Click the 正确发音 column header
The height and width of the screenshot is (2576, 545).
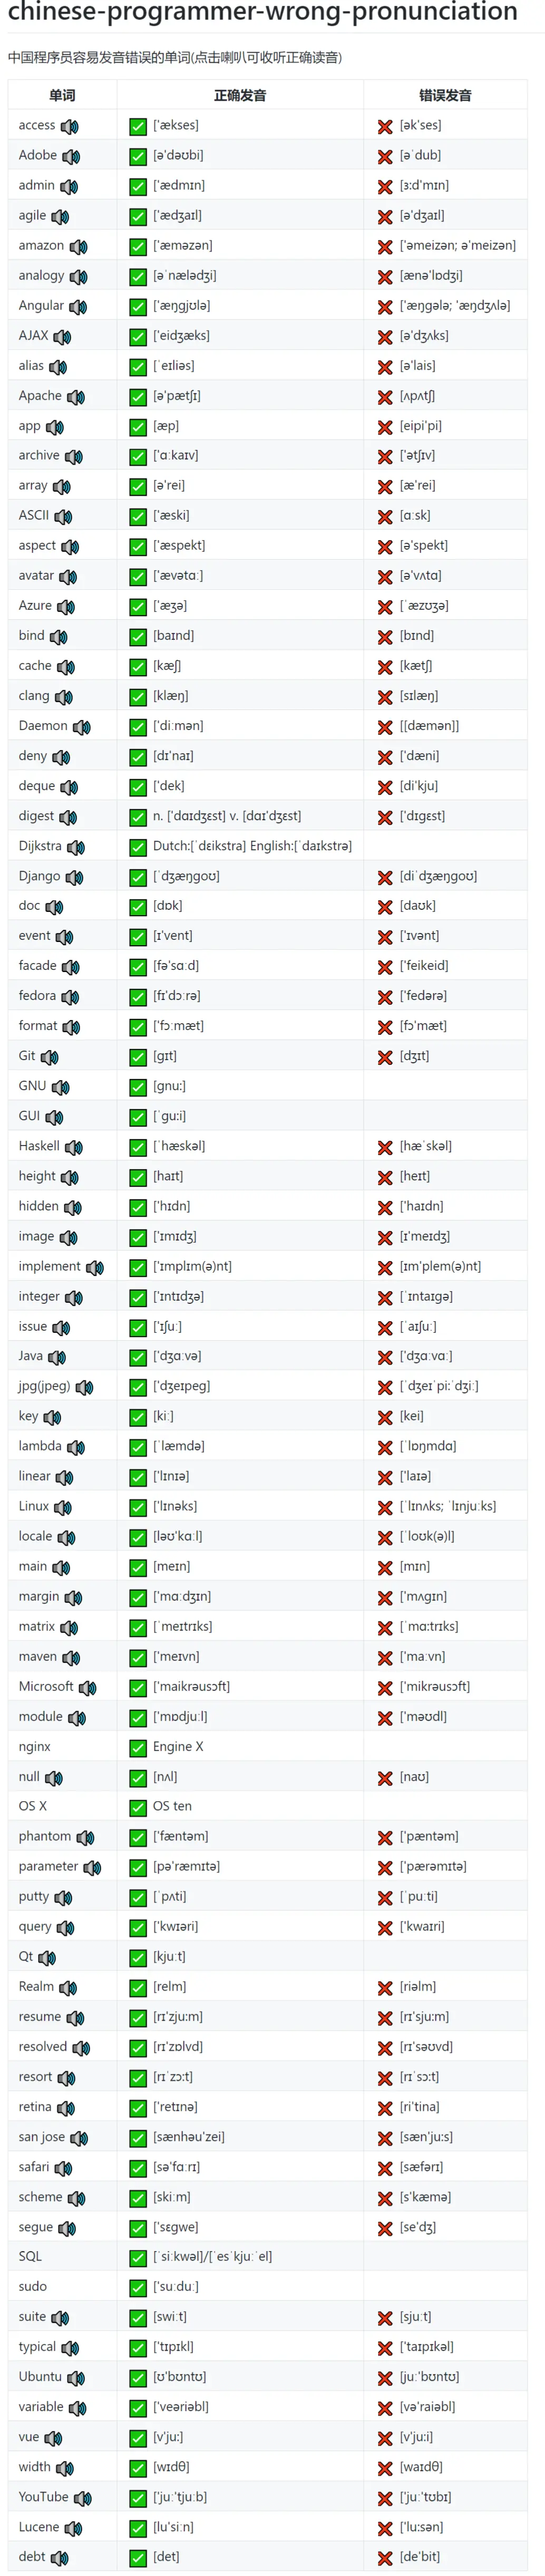(x=240, y=95)
